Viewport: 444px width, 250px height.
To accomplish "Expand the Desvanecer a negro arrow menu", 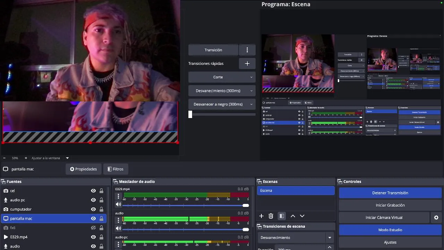I will (251, 104).
